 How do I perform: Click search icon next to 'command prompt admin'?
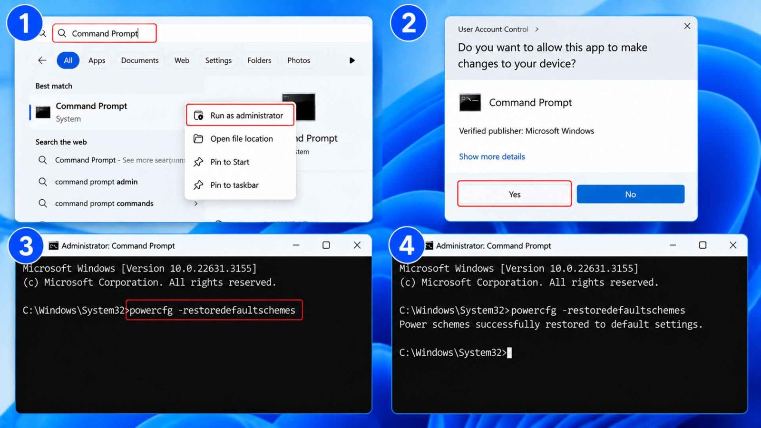click(x=43, y=182)
